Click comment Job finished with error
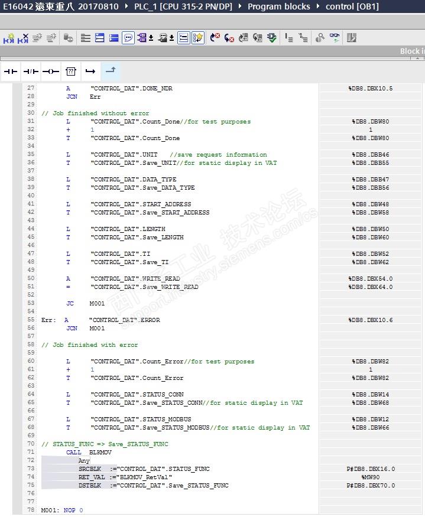425x517 pixels. tap(89, 345)
